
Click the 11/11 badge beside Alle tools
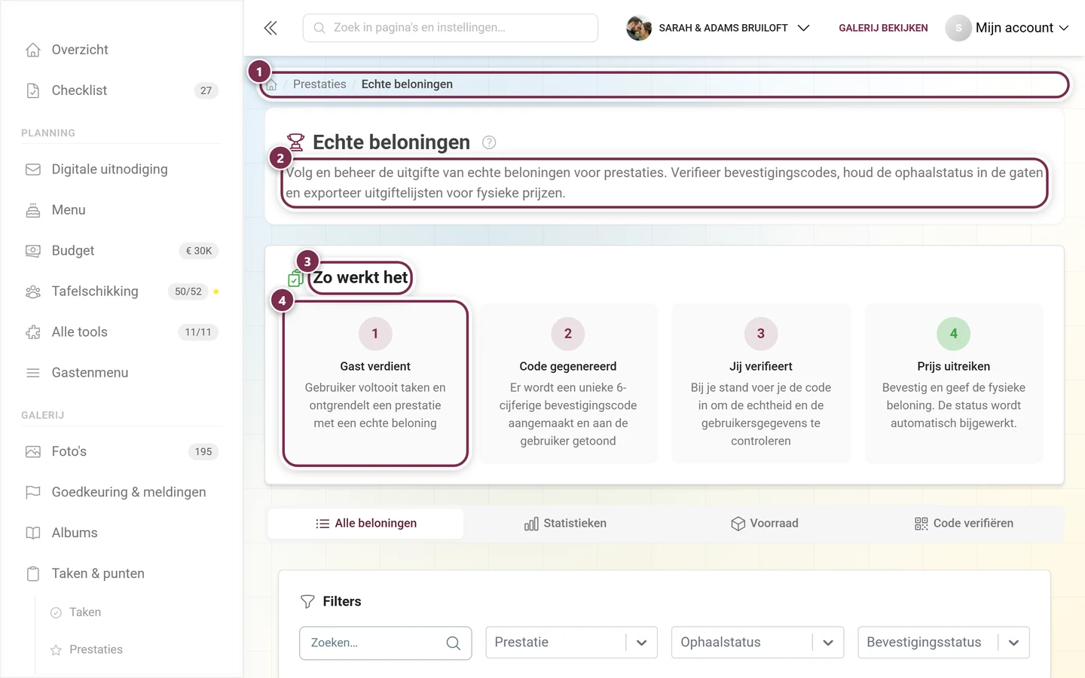[x=198, y=332]
